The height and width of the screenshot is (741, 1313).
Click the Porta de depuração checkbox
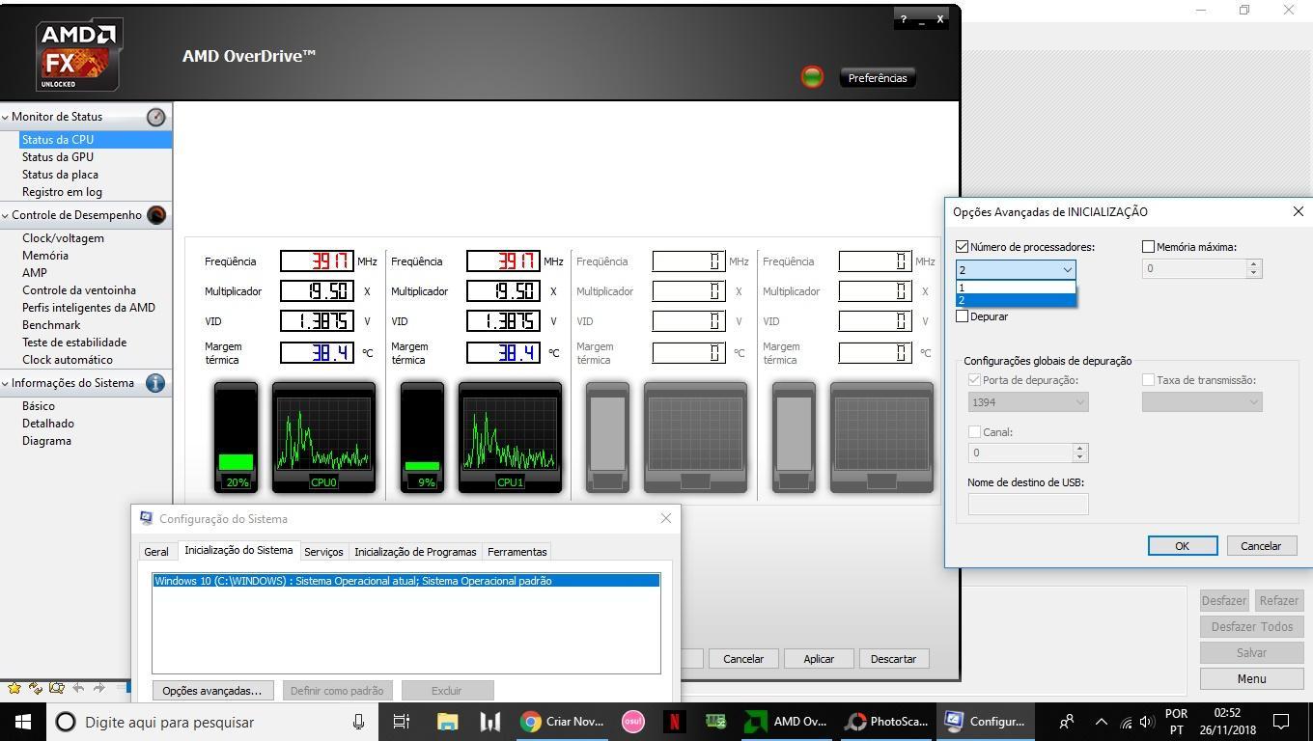coord(974,380)
